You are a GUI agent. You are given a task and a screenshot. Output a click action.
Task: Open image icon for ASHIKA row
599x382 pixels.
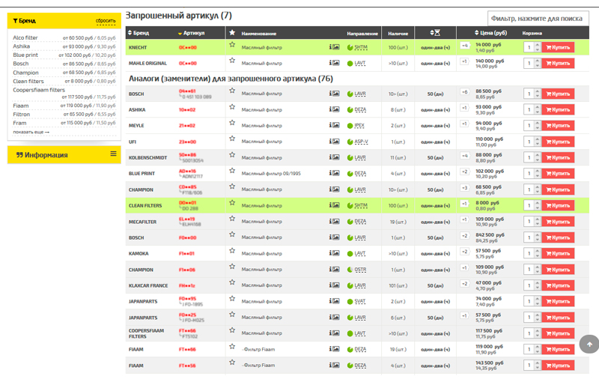click(x=335, y=109)
